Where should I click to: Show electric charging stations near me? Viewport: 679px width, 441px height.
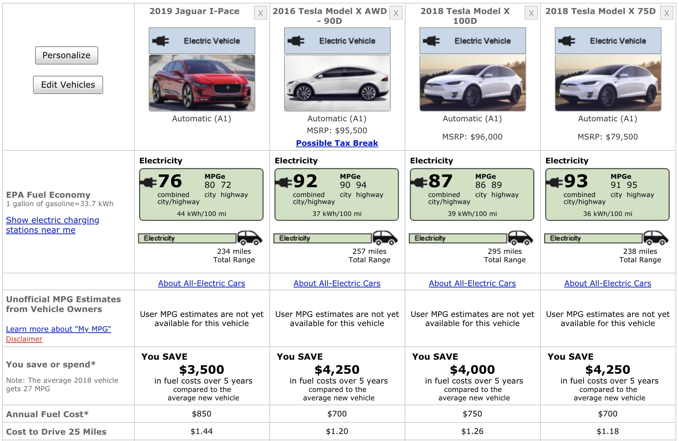(53, 225)
